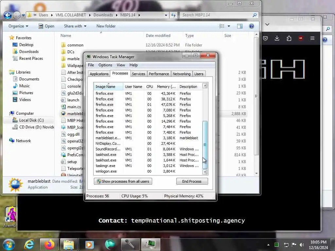Open the recent pages dropdown beside forward button
The height and width of the screenshot is (251, 335).
23,15
